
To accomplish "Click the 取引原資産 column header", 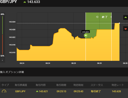I will click(x=21, y=85).
